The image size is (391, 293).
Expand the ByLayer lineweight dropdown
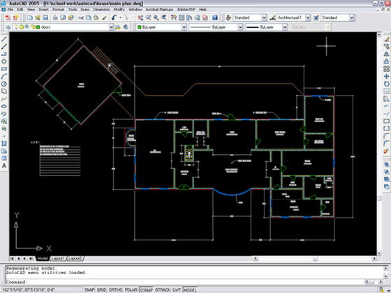tap(285, 27)
